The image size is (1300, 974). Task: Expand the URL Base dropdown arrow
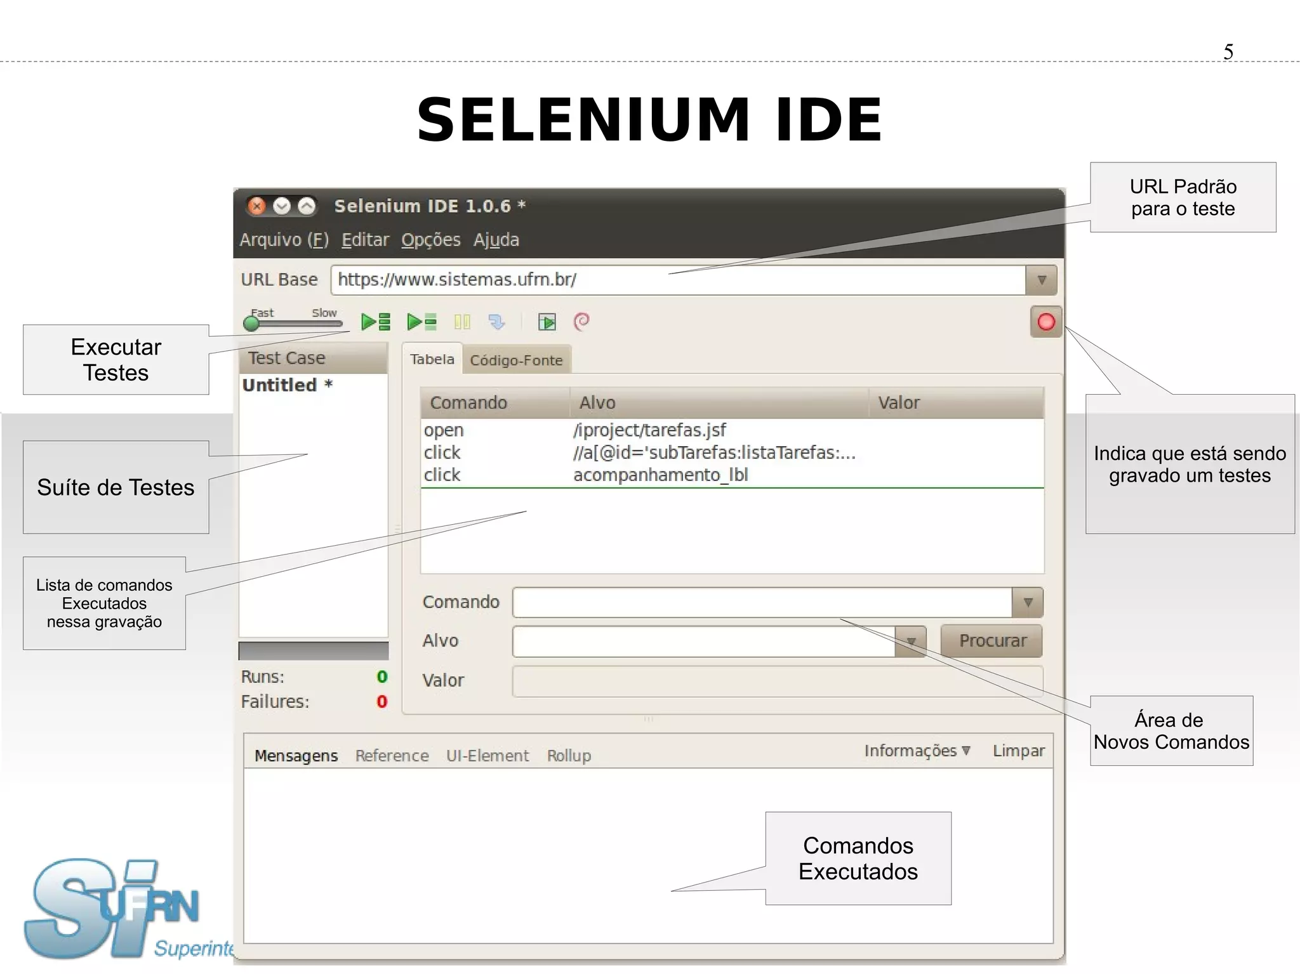click(x=1041, y=280)
